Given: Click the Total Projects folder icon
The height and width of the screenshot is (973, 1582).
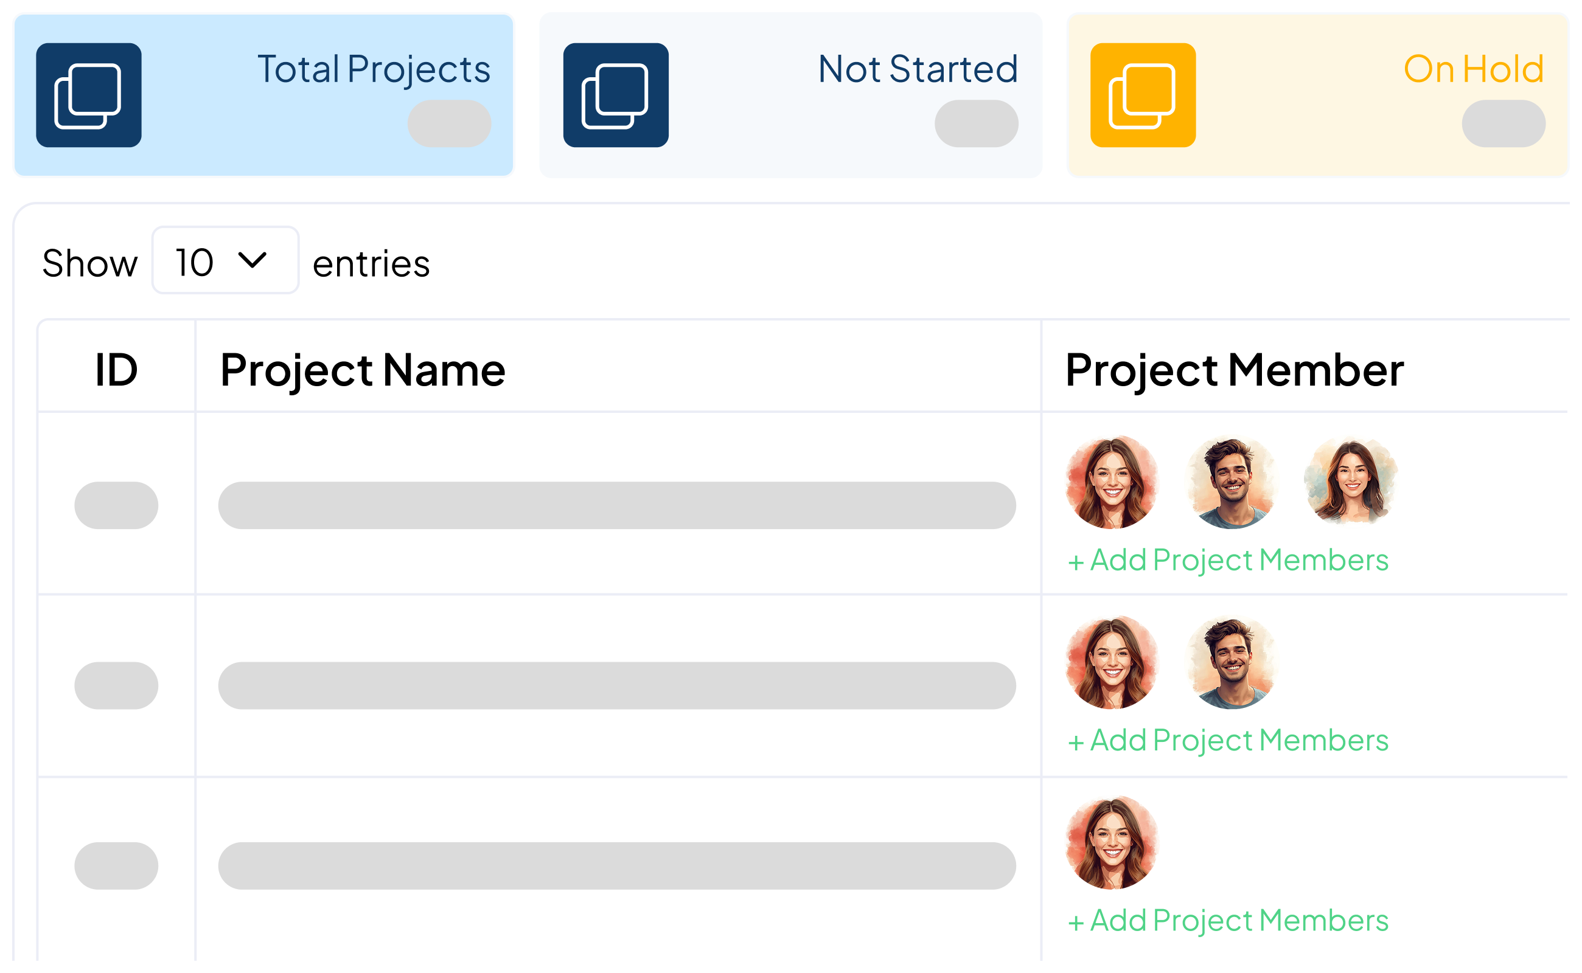Looking at the screenshot, I should [x=89, y=95].
